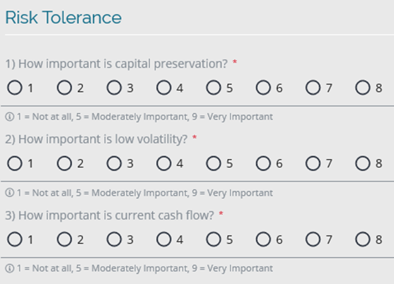Click info icon under low volatility question
394x284 pixels.
pos(9,192)
